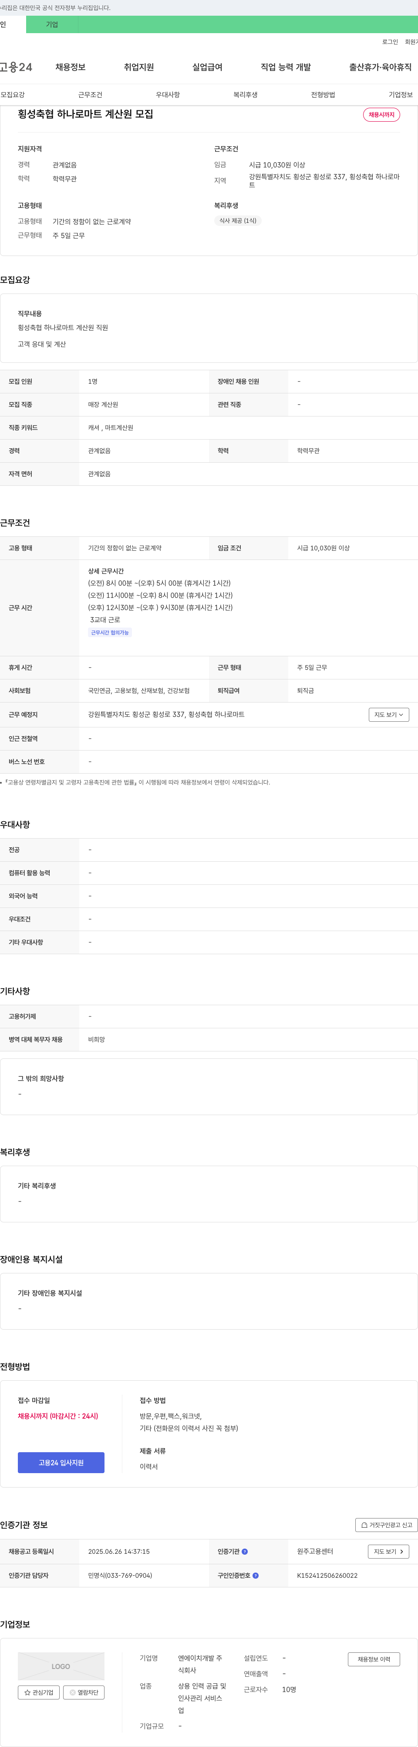Jump to the 기업정보 section tab
This screenshot has height=1747, width=418.
[401, 94]
